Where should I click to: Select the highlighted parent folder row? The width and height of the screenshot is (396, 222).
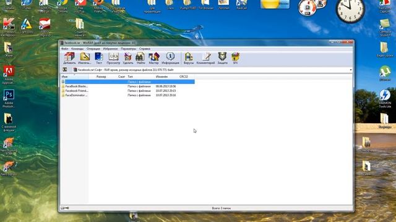127,82
